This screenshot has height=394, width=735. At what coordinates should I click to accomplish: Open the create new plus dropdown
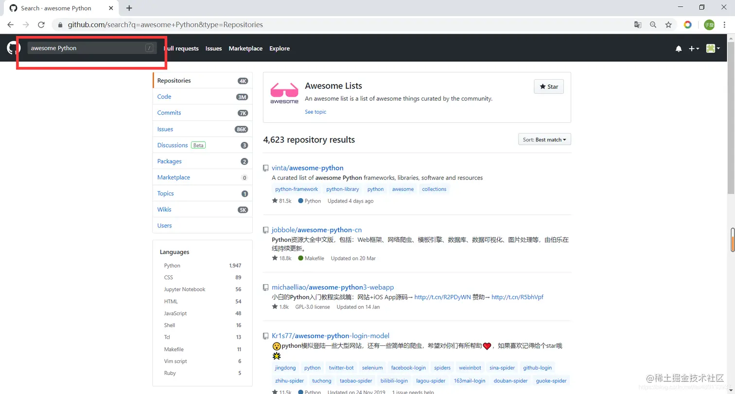point(694,49)
